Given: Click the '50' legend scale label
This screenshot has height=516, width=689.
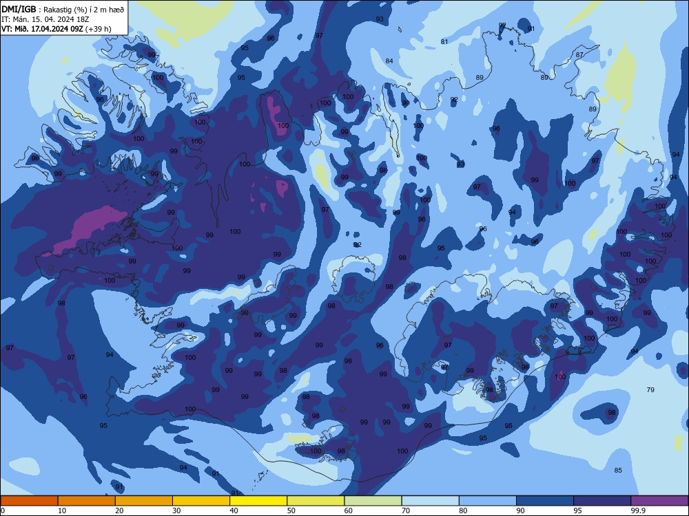Looking at the screenshot, I should tap(291, 510).
